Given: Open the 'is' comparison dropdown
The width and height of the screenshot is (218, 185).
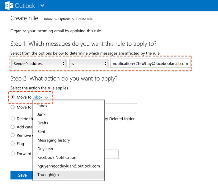Looking at the screenshot, I should (88, 63).
